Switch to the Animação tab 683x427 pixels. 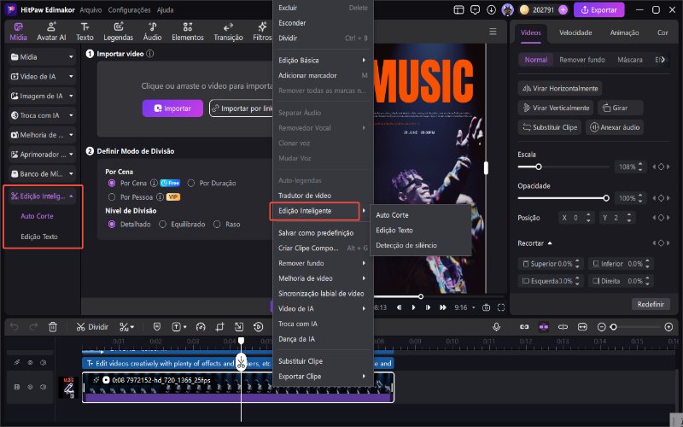624,32
